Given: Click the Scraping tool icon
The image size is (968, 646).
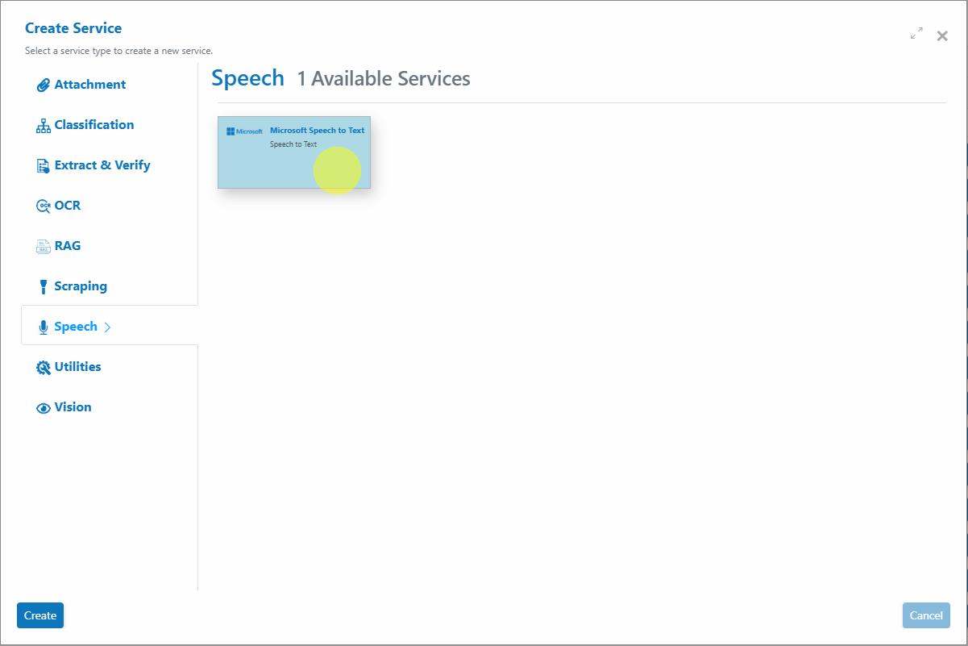Looking at the screenshot, I should click(44, 287).
